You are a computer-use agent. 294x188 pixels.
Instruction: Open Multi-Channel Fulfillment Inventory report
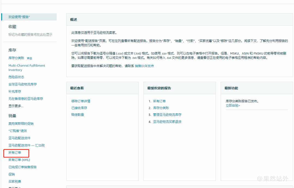coord(27,68)
